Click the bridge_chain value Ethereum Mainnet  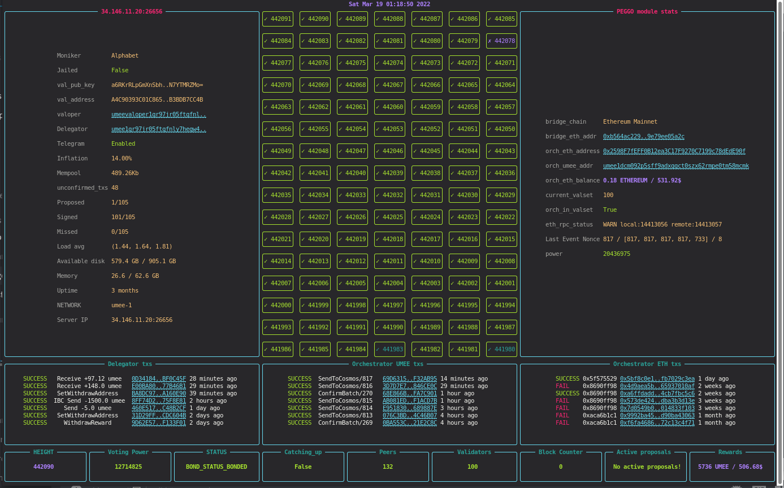tap(630, 122)
